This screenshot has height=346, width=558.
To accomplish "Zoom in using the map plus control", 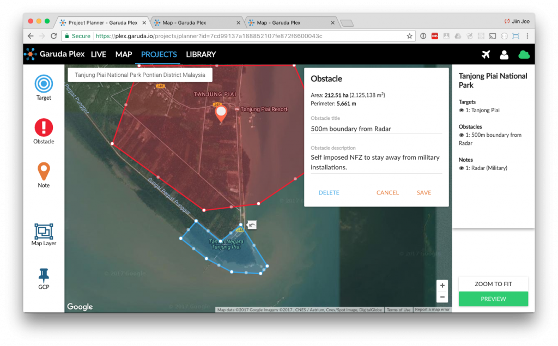I will (442, 285).
